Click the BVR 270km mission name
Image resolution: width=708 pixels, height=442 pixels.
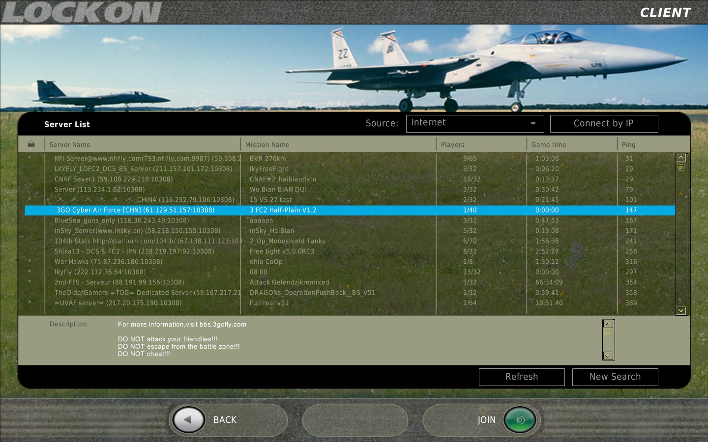(267, 159)
